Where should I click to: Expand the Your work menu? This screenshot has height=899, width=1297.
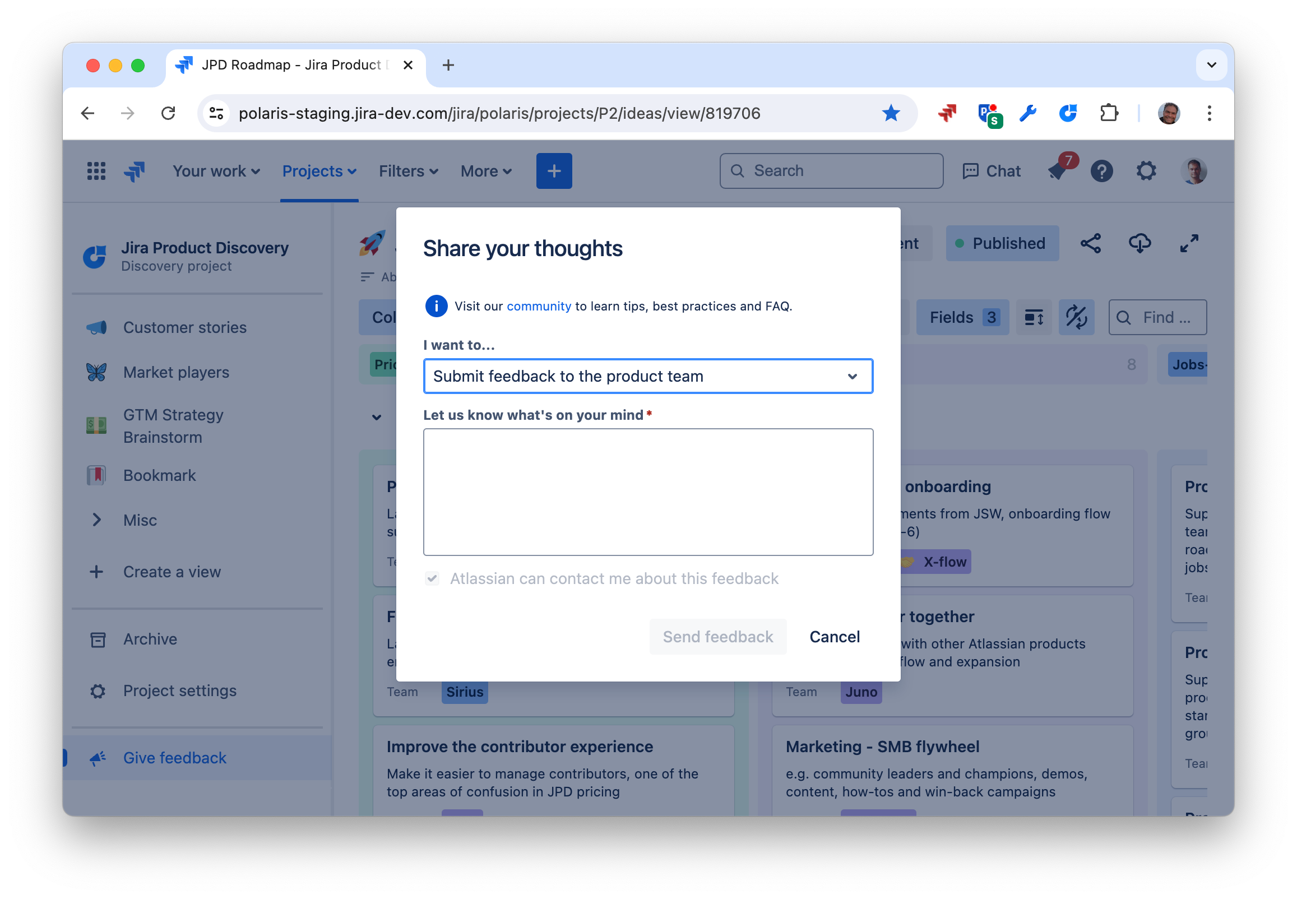click(x=216, y=171)
